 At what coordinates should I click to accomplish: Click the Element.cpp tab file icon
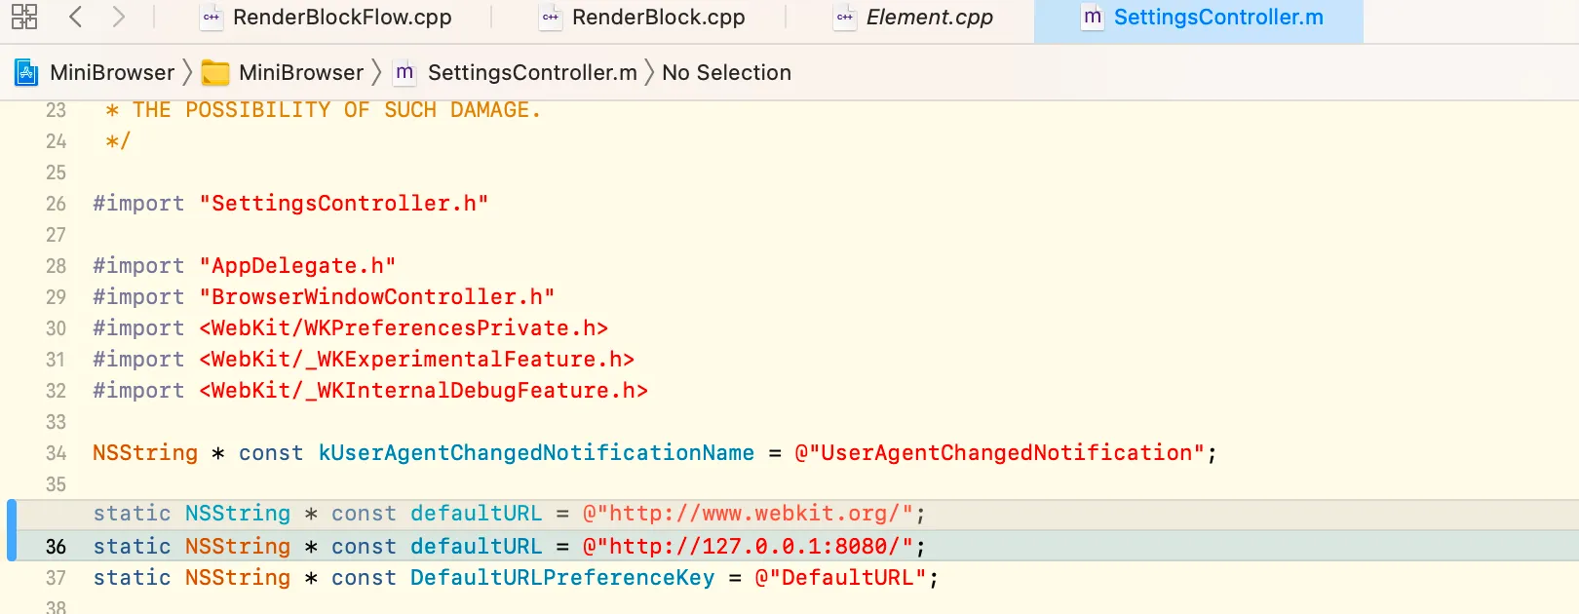pyautogui.click(x=844, y=18)
